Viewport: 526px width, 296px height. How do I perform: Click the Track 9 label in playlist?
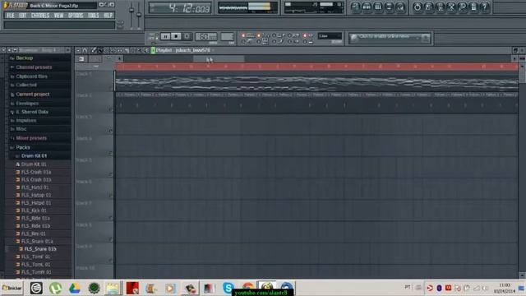[x=84, y=247]
